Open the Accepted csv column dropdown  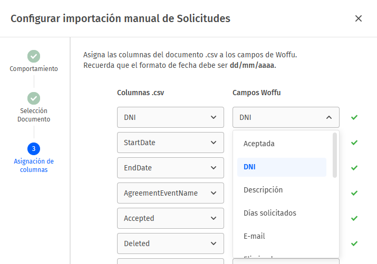(x=170, y=218)
